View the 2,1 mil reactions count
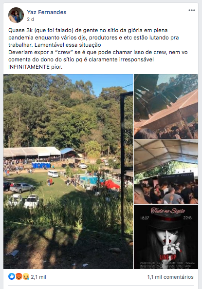202x289 pixels. point(38,277)
